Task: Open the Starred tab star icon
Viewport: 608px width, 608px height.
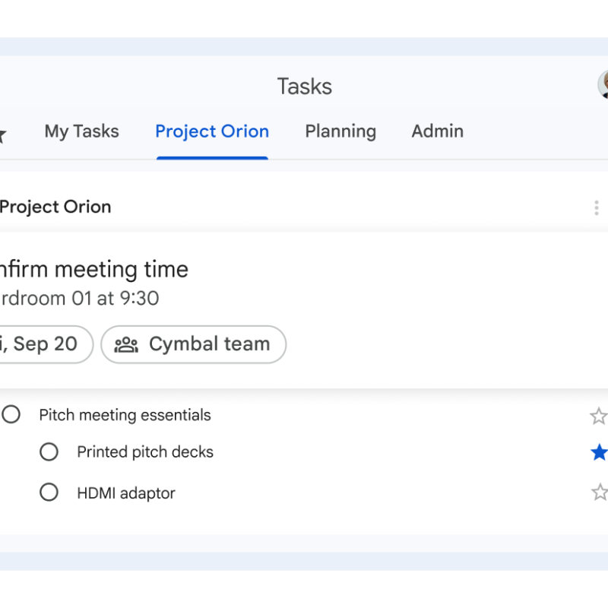Action: (2, 135)
